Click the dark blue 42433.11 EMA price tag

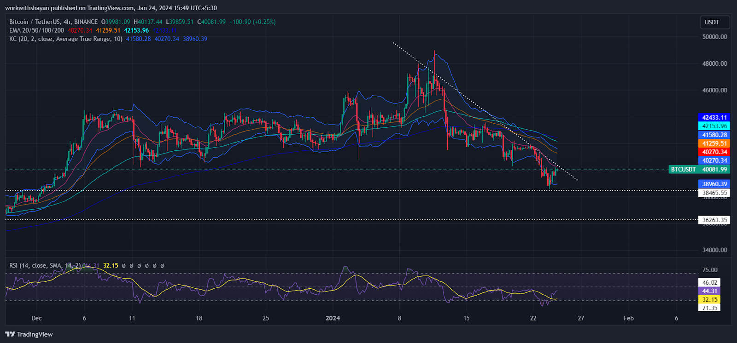coord(714,118)
